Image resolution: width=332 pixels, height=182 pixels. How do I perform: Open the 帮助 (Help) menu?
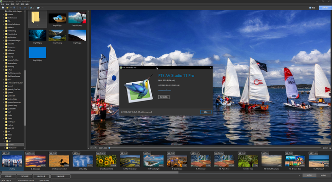(x=27, y=4)
